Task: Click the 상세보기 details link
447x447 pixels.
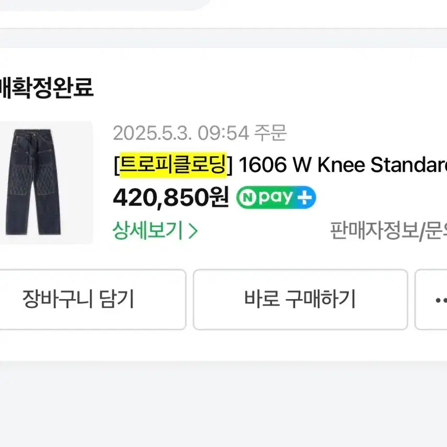Action: [x=147, y=230]
